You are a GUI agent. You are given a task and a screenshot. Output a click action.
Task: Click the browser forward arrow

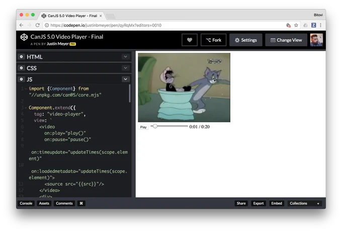[29, 25]
